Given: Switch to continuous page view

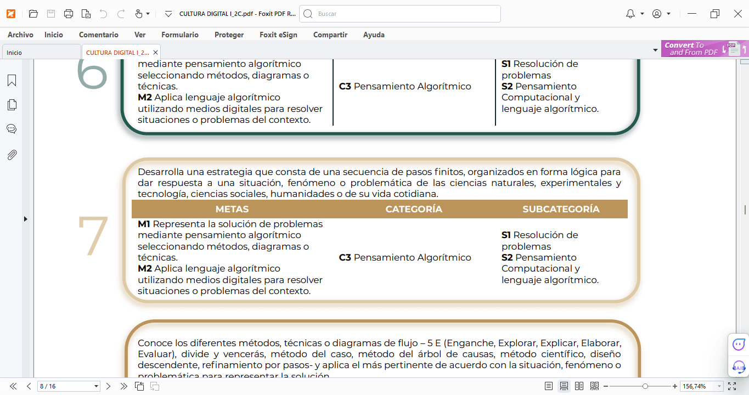Looking at the screenshot, I should point(564,386).
